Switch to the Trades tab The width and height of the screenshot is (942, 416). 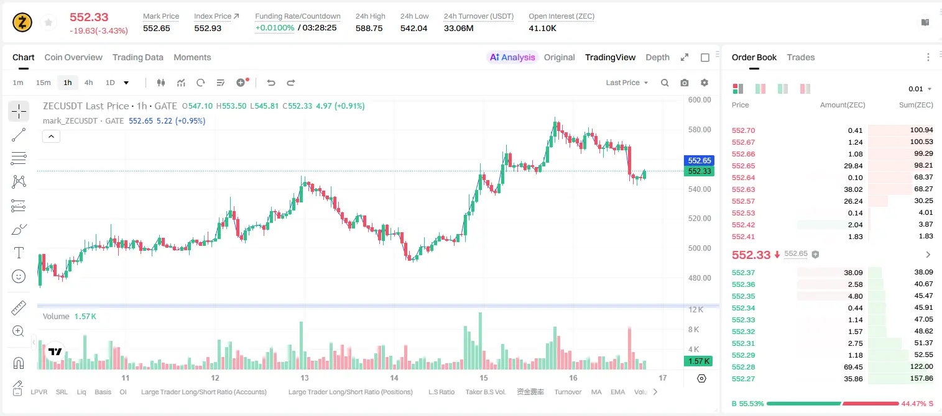click(801, 57)
